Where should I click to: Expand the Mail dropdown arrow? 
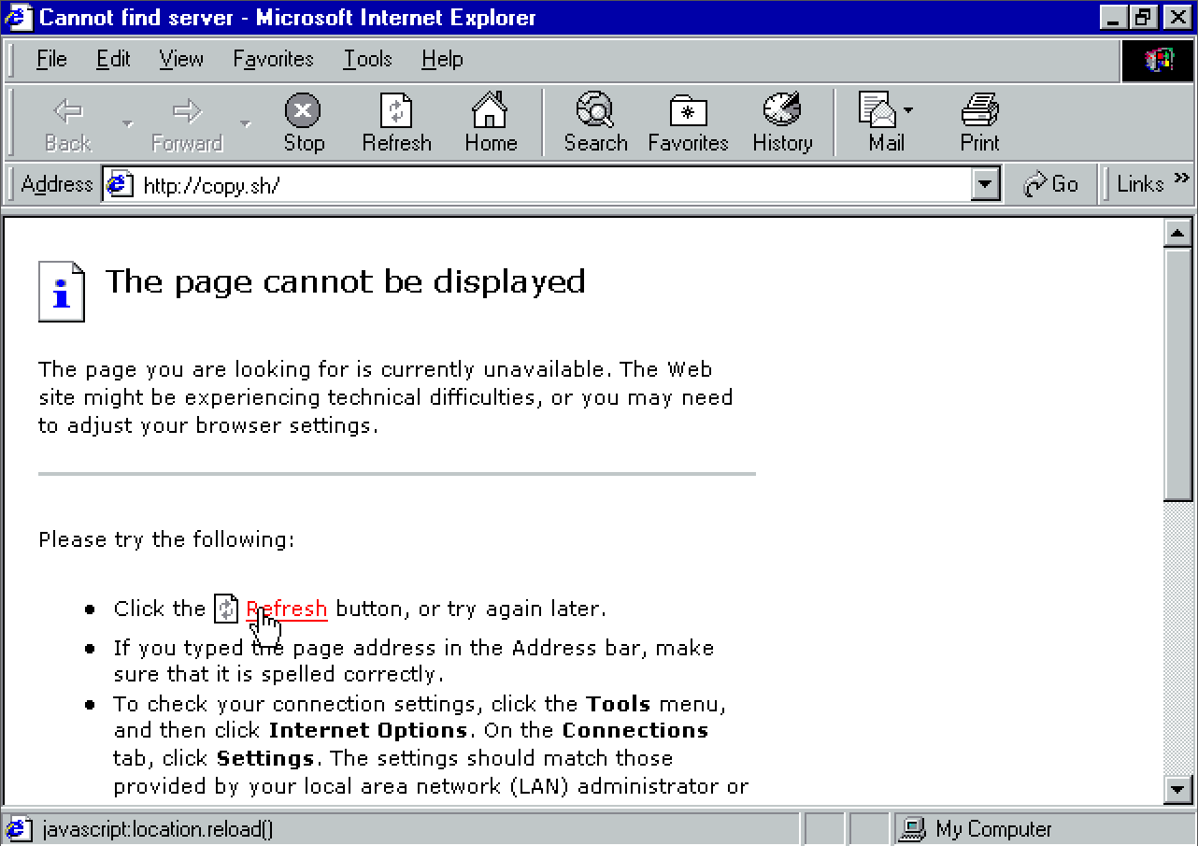pos(908,111)
